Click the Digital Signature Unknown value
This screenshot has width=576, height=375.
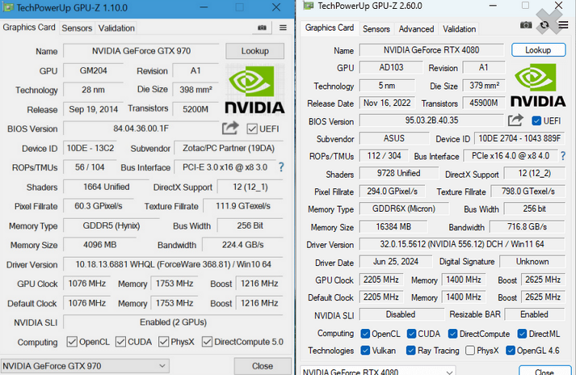tap(532, 261)
